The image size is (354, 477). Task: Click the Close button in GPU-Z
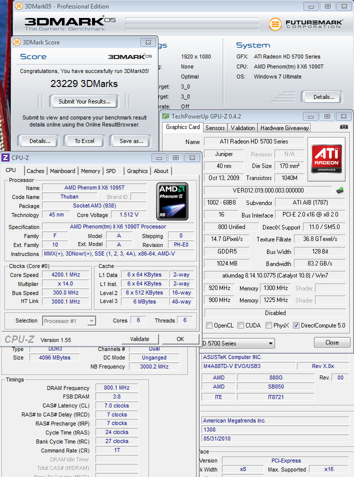click(332, 342)
